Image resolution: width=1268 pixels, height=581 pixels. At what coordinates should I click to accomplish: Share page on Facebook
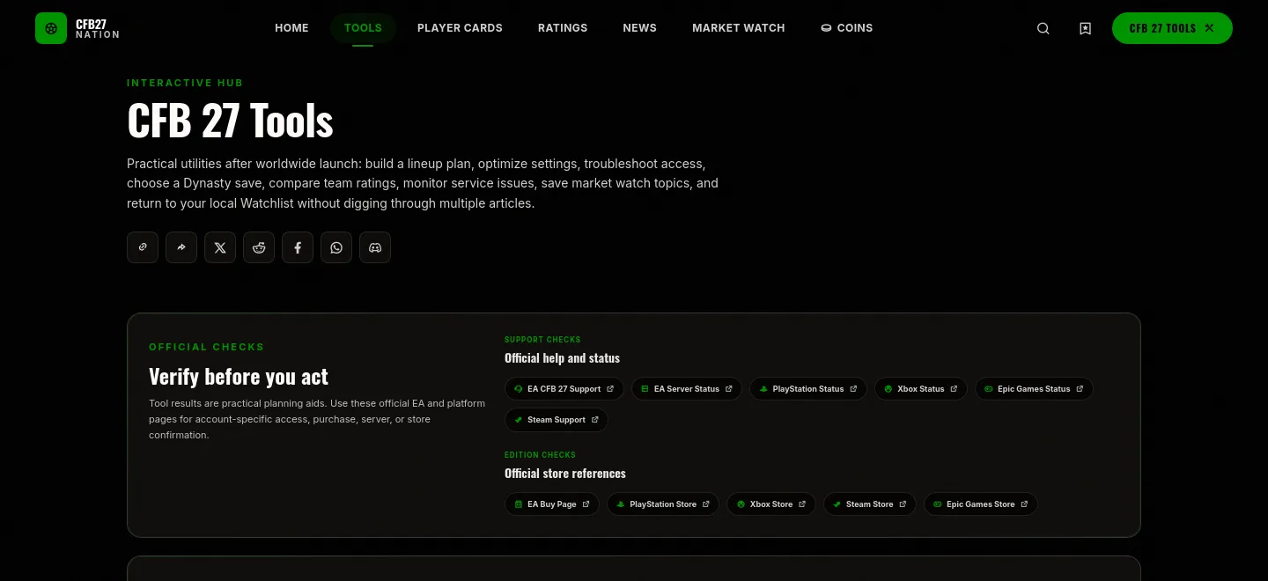(298, 247)
